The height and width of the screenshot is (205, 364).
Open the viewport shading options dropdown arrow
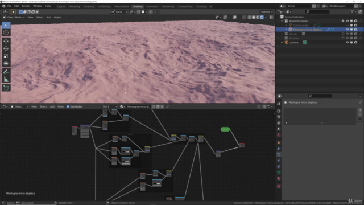(266, 17)
